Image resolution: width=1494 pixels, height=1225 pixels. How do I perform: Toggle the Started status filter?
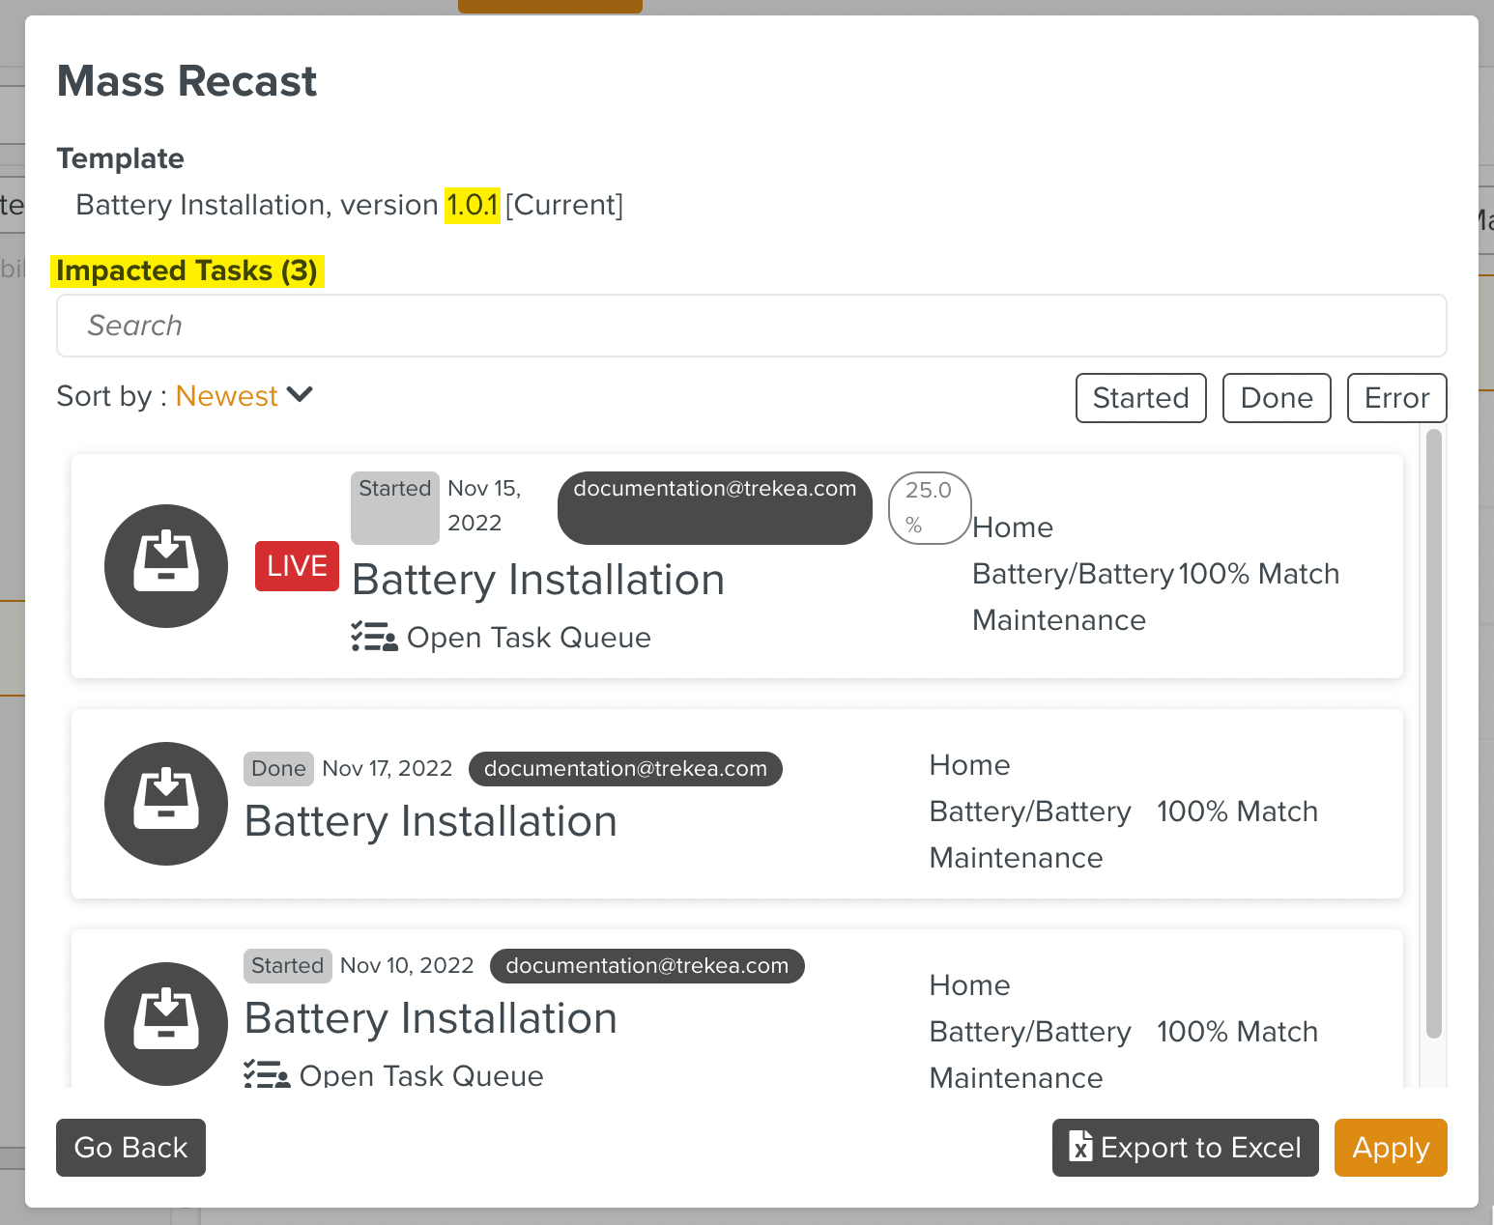coord(1140,398)
